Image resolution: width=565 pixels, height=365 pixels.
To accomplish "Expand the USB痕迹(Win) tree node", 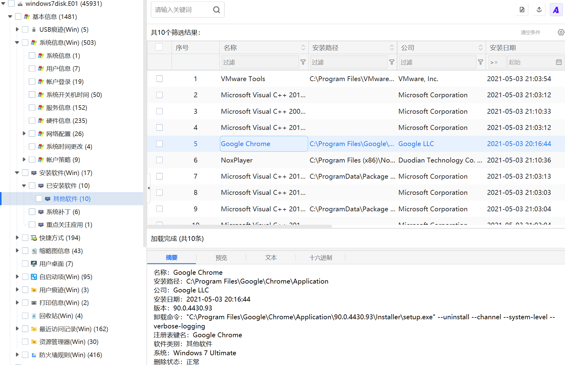I will pyautogui.click(x=17, y=29).
